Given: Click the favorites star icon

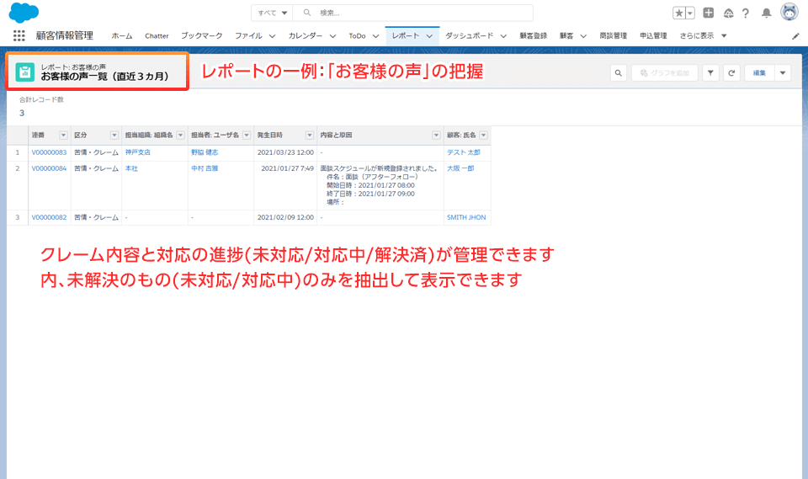Looking at the screenshot, I should [679, 13].
